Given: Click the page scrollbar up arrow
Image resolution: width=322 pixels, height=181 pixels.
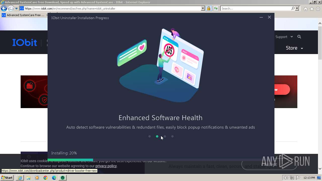Looking at the screenshot, I should (x=320, y=24).
